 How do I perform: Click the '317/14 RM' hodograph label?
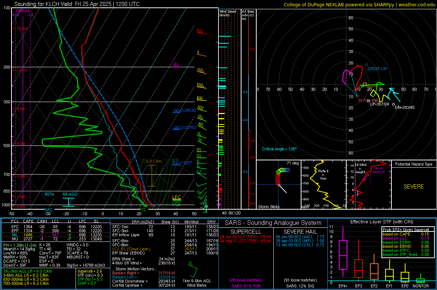(368, 100)
